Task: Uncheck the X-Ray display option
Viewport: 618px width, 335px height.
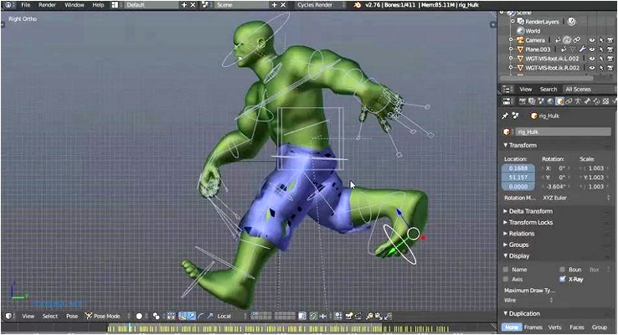Action: point(563,279)
